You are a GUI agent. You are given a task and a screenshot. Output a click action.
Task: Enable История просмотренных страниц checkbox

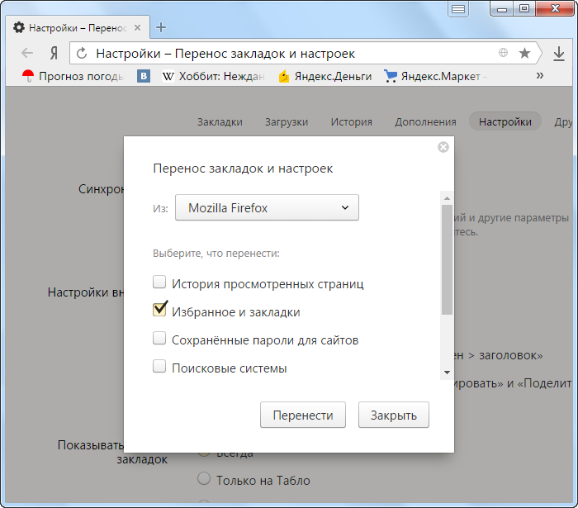click(x=159, y=282)
